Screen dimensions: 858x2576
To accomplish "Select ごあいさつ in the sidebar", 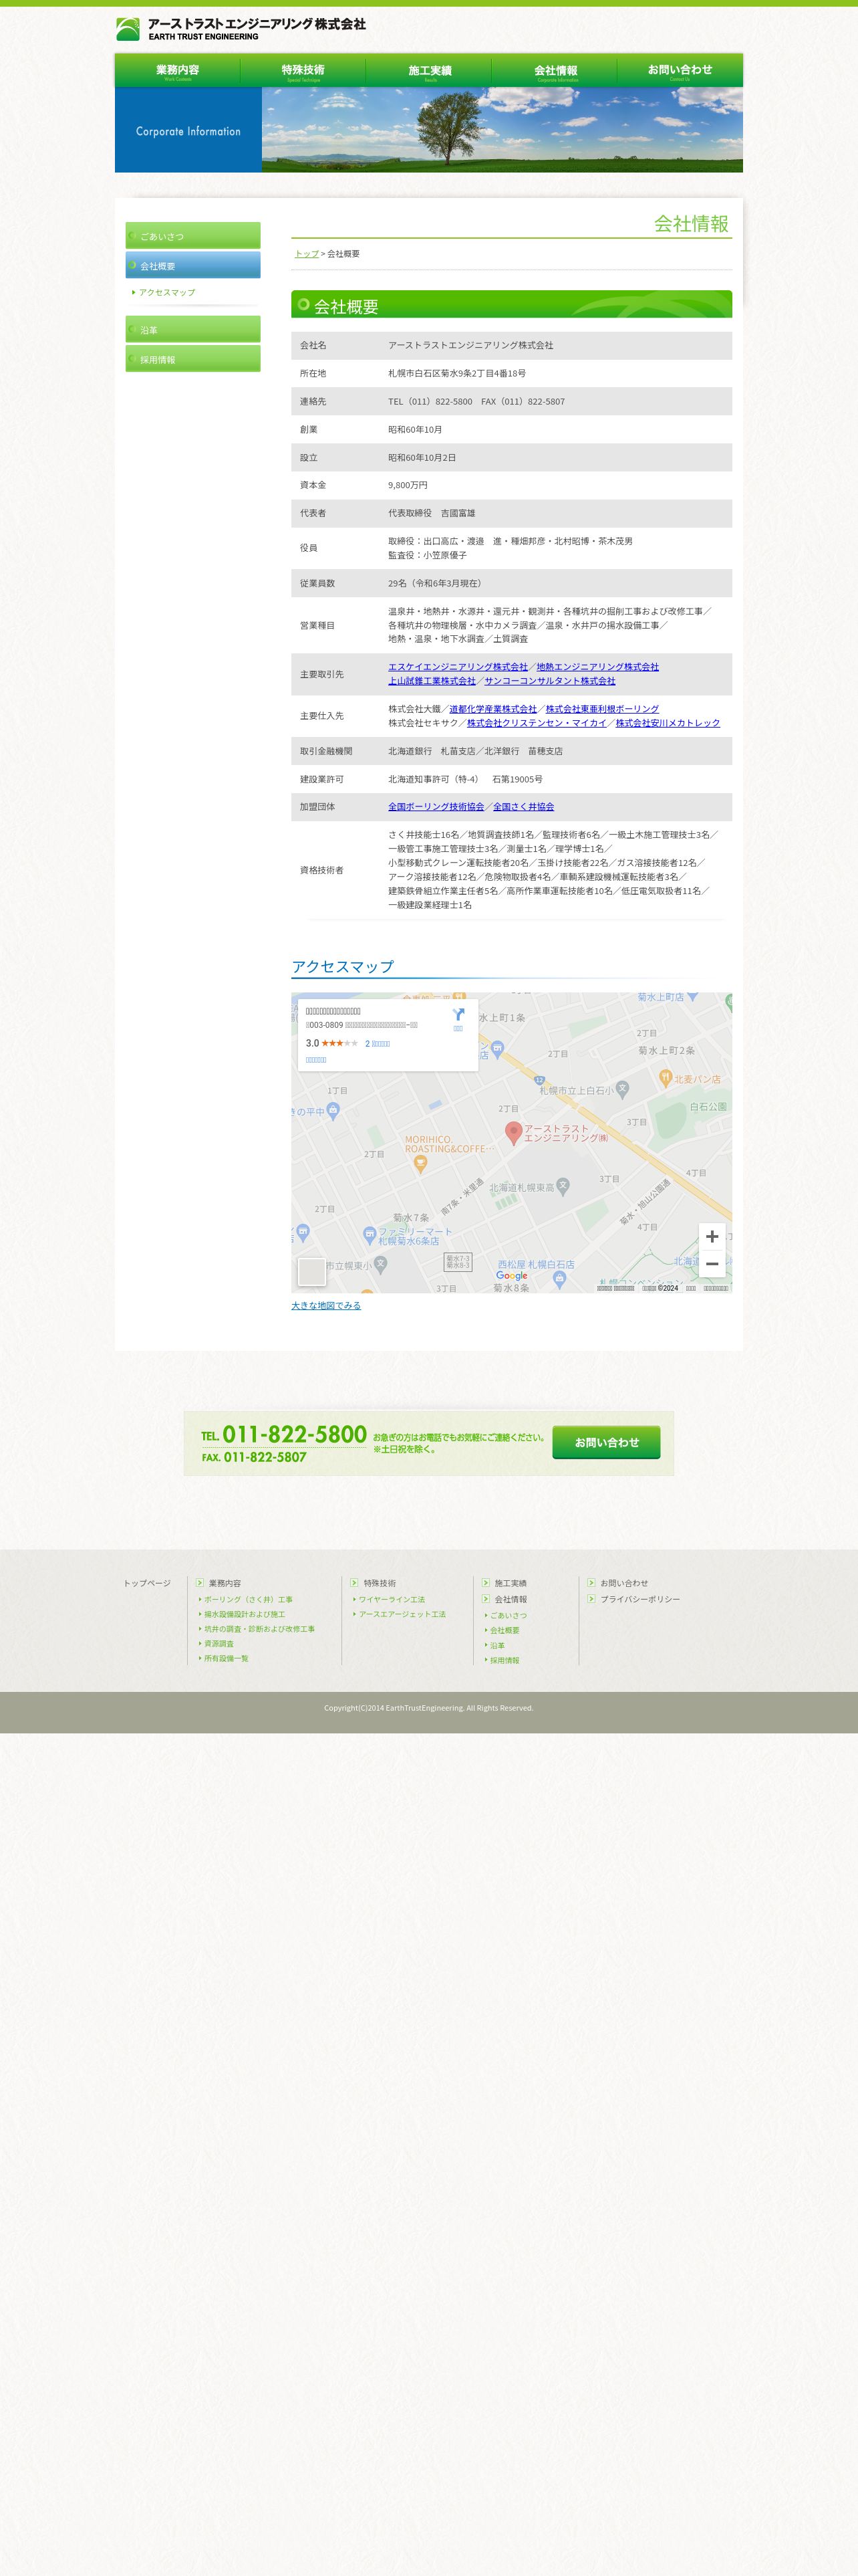I will point(192,236).
